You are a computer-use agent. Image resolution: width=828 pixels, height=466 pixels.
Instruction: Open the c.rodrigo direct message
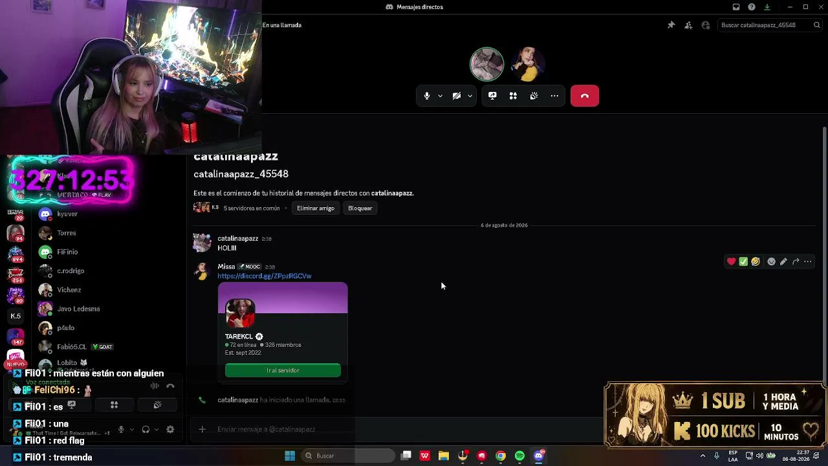(110, 271)
